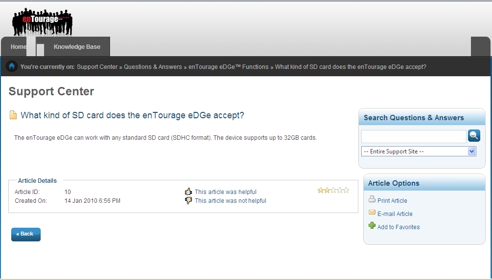Click the thumbs down not helpful icon
Image resolution: width=492 pixels, height=280 pixels.
tap(188, 200)
